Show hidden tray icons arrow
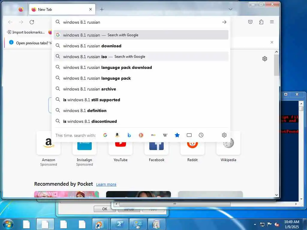307x230 pixels. [x=255, y=224]
